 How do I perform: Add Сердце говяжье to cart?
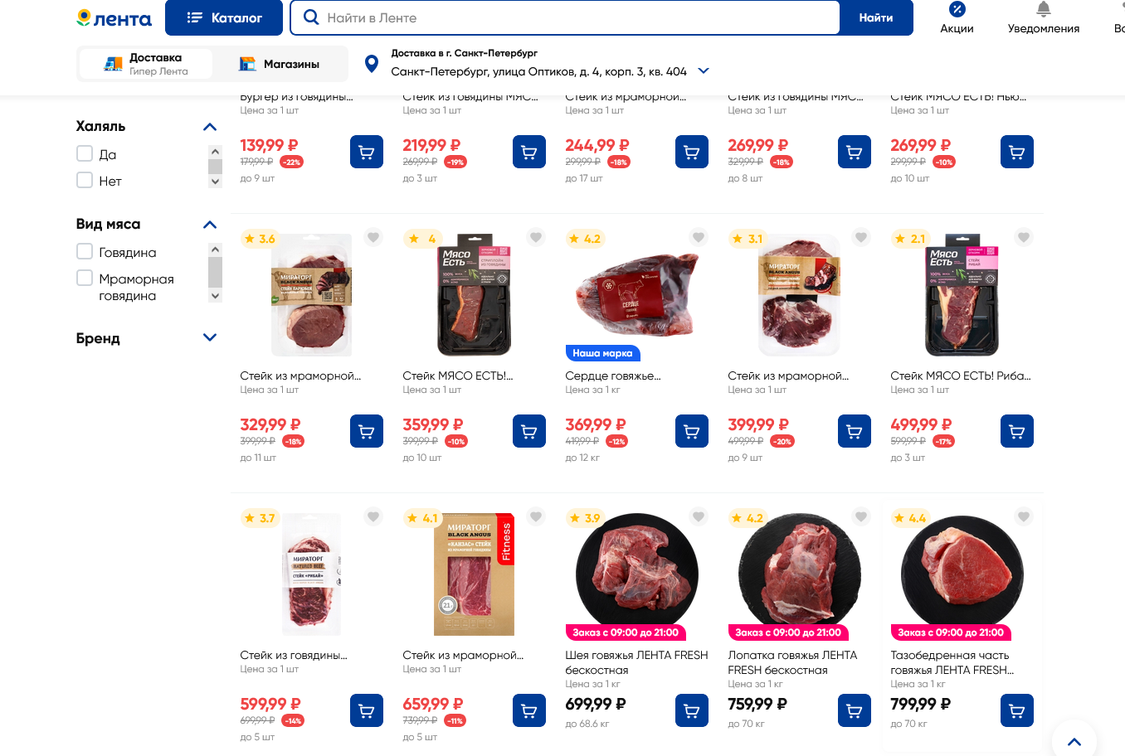692,431
